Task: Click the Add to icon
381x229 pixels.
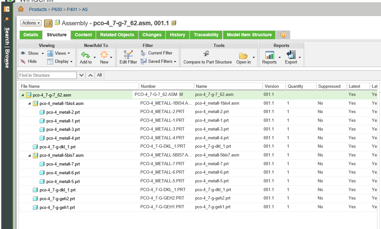Action: pyautogui.click(x=86, y=55)
